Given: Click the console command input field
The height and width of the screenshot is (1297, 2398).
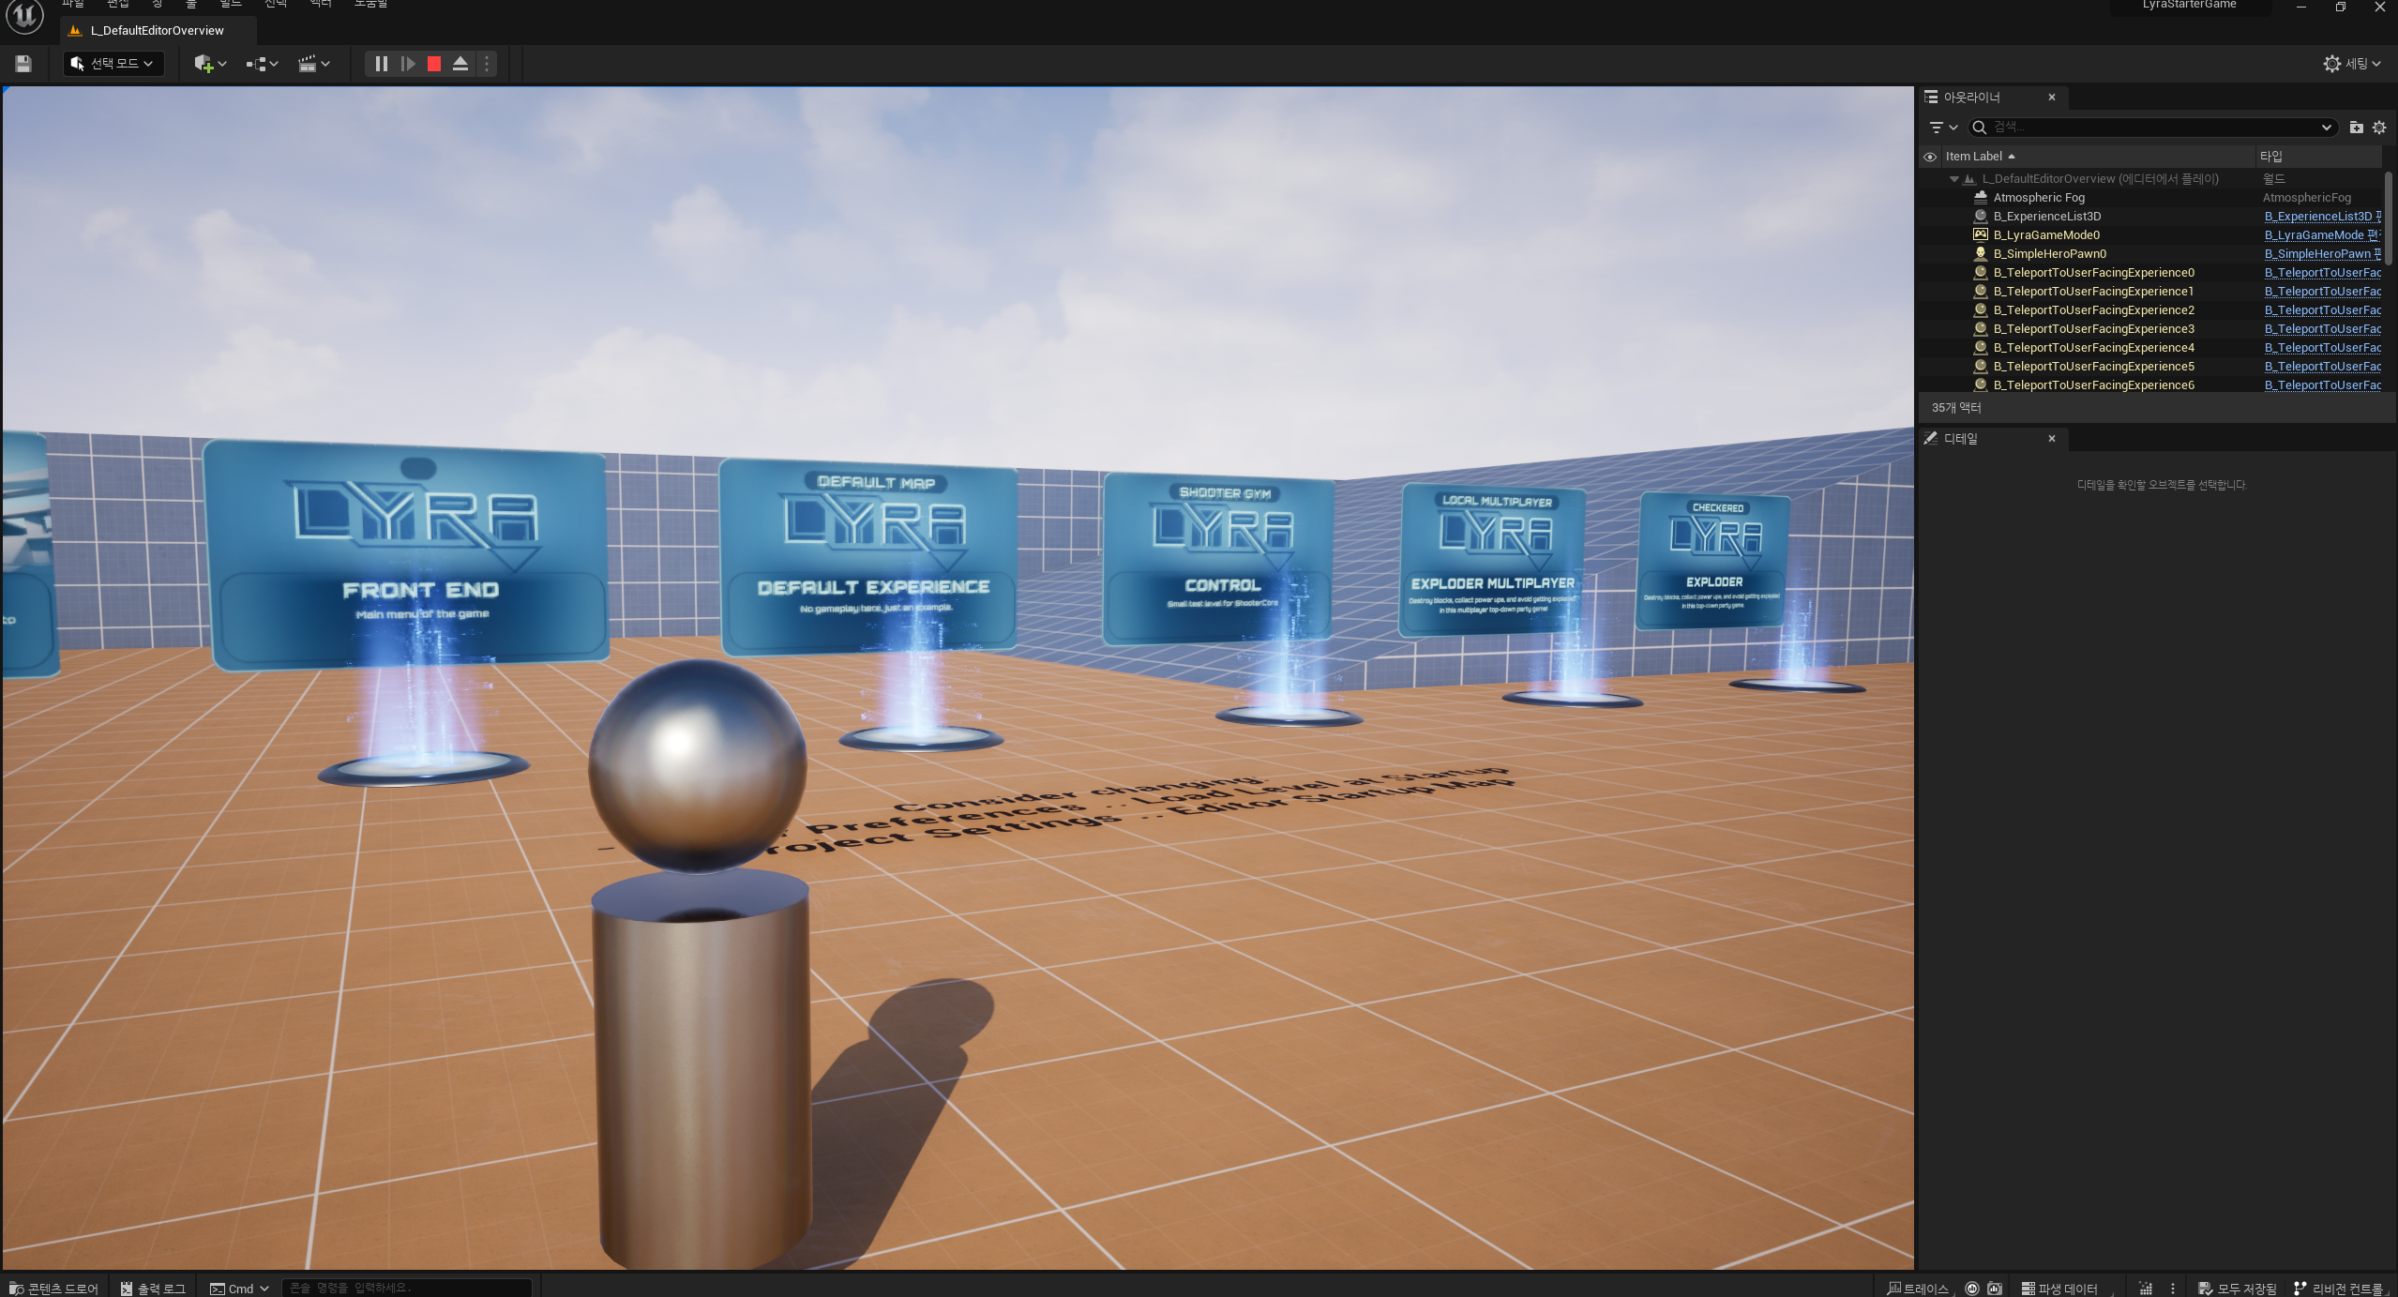Looking at the screenshot, I should point(406,1289).
